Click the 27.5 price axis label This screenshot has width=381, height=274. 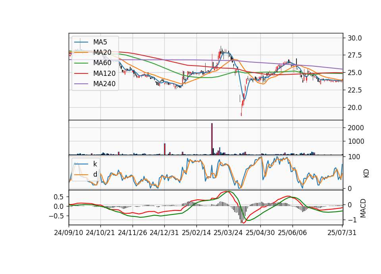(355, 56)
